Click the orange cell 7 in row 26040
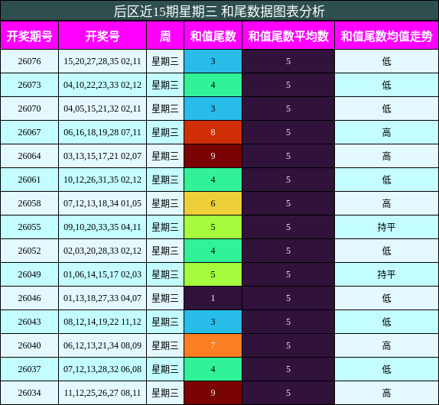The height and width of the screenshot is (405, 439). coord(213,345)
